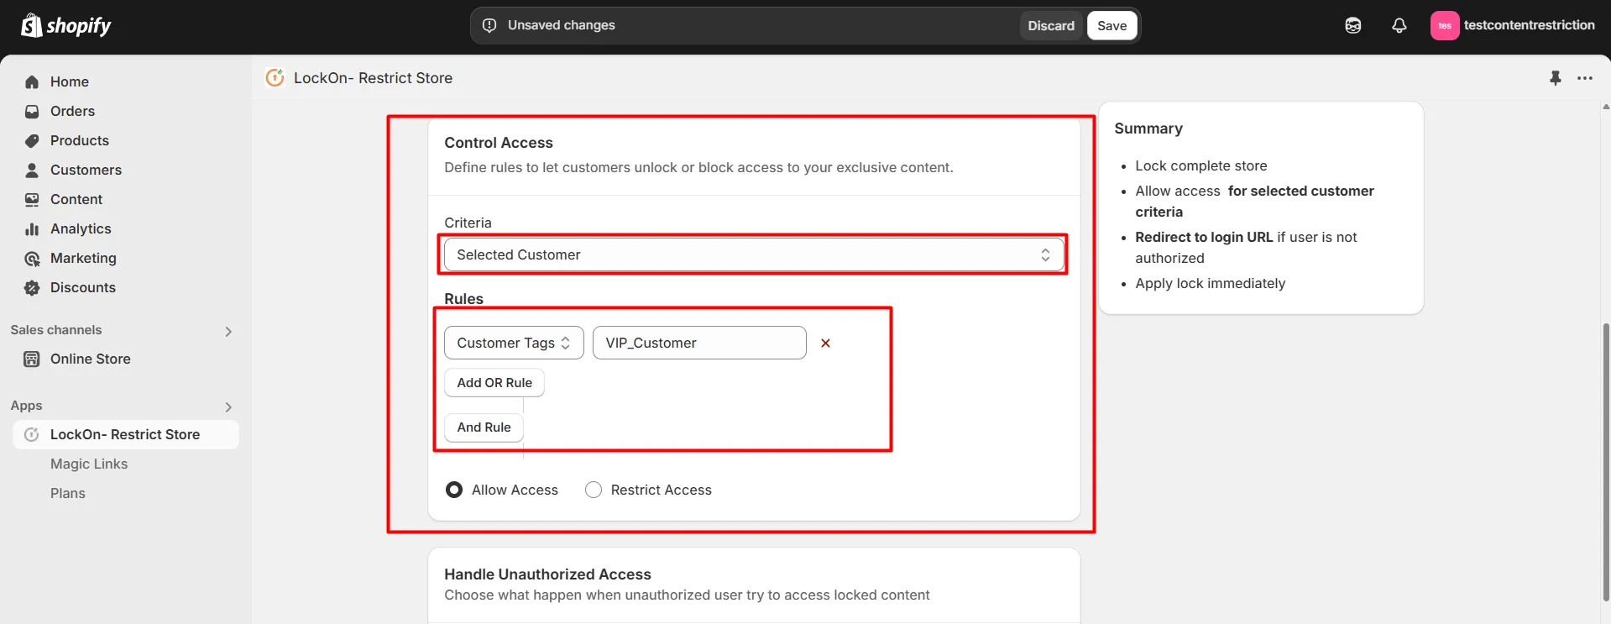This screenshot has height=624, width=1611.
Task: Open the Selected Customer criteria dropdown
Action: [x=754, y=254]
